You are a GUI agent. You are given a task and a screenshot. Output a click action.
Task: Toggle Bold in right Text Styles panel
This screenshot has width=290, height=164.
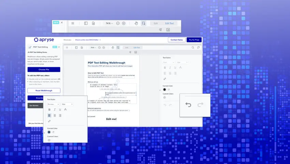point(165,68)
